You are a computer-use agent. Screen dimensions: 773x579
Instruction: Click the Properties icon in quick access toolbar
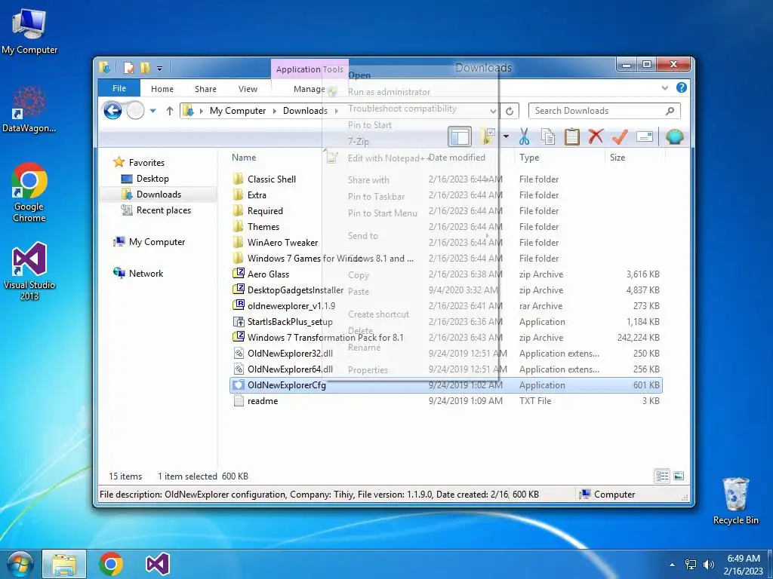(x=128, y=67)
